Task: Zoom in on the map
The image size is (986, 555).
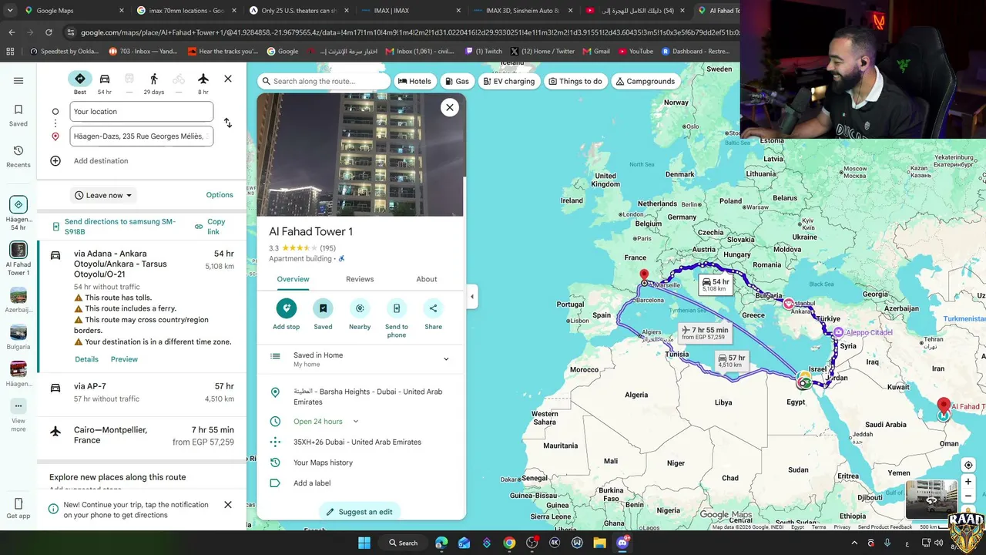Action: click(x=968, y=482)
